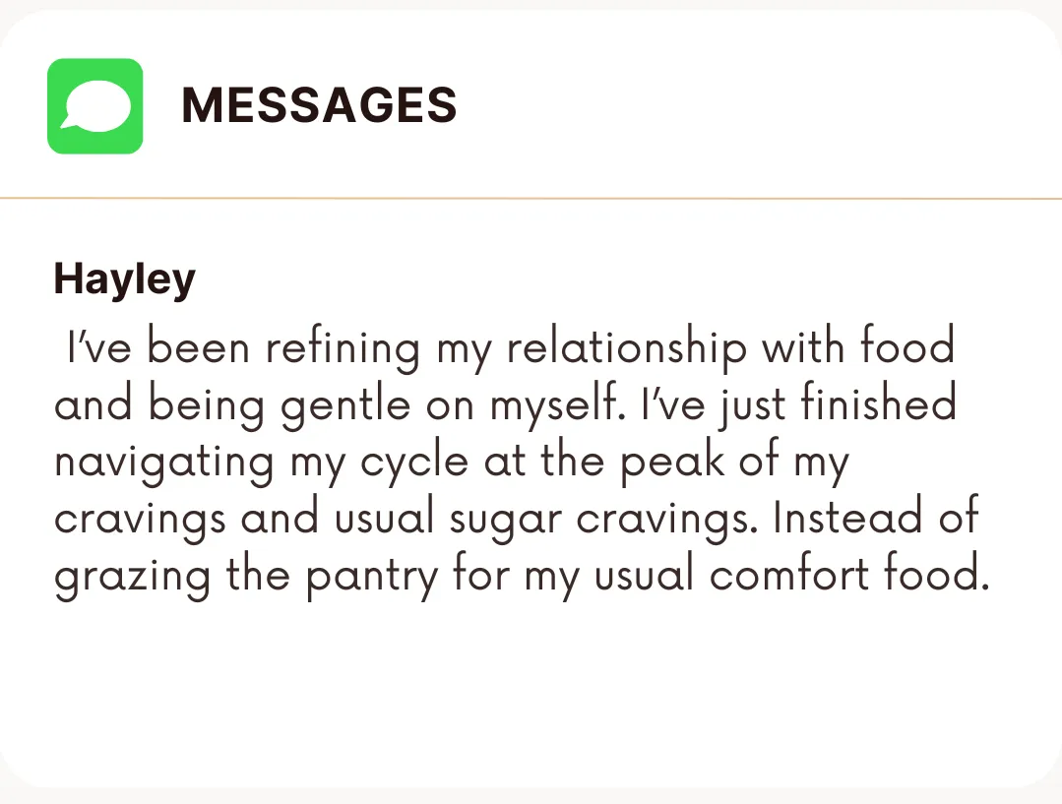
Task: Click the word "pantry" in the message
Action: 372,577
